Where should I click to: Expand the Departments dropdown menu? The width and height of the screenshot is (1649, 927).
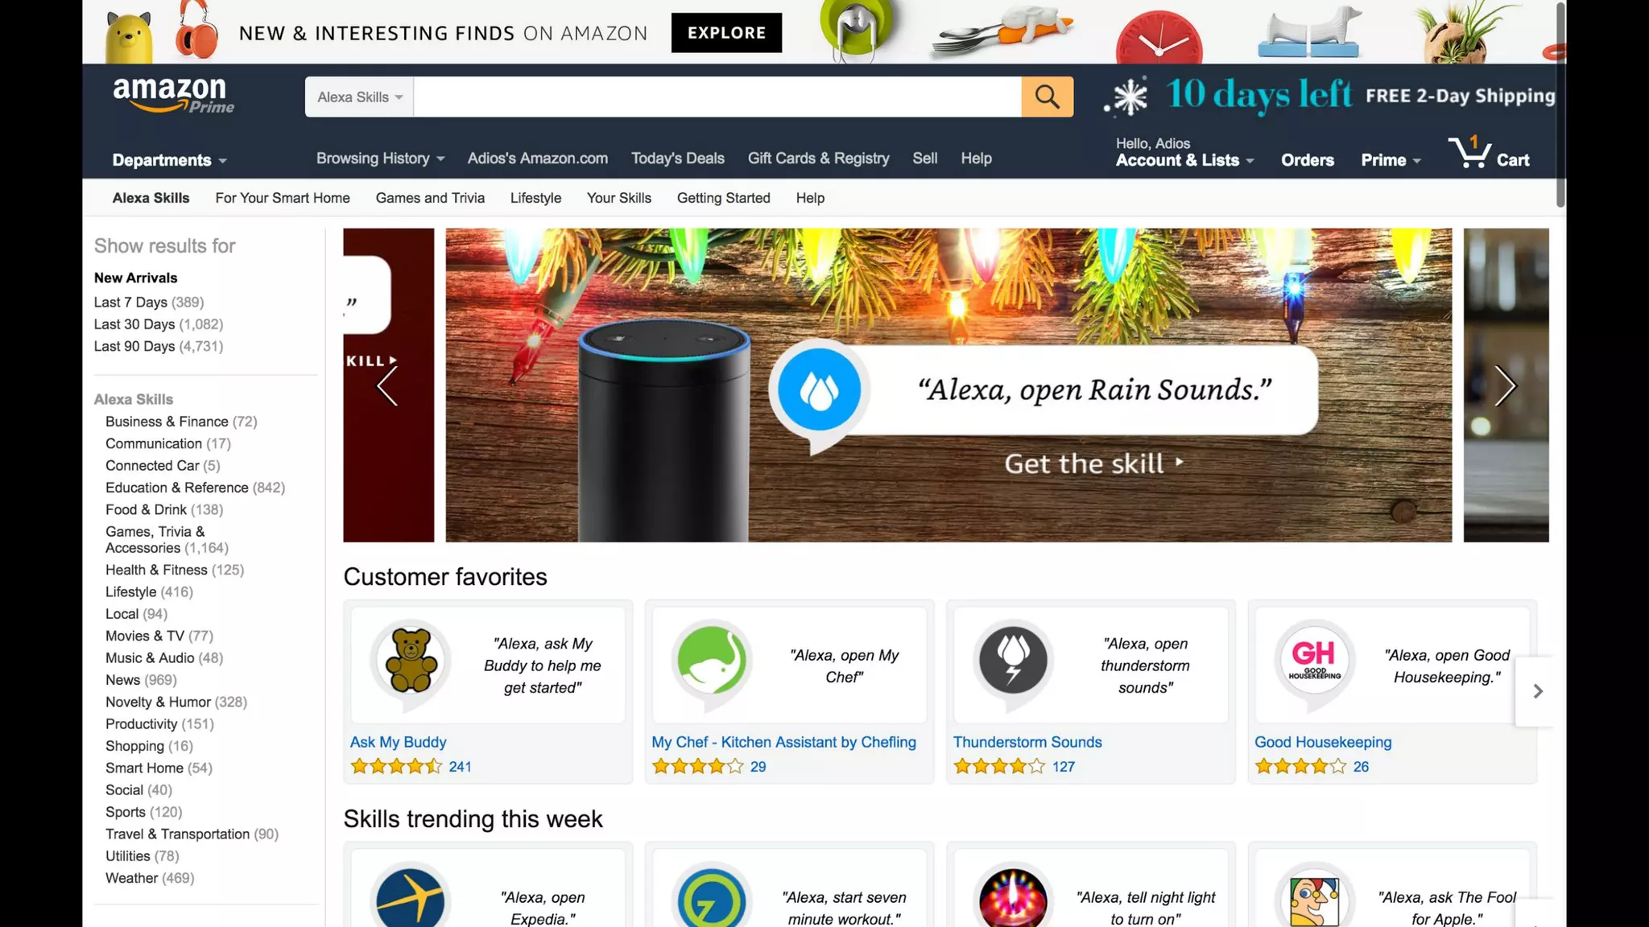point(169,160)
